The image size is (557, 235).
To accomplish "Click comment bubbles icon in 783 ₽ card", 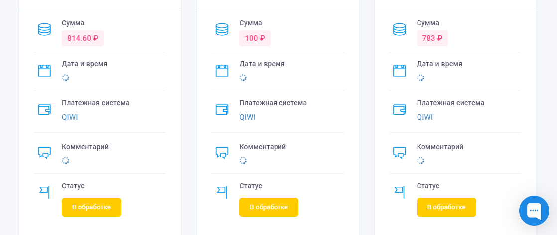I will [x=399, y=153].
